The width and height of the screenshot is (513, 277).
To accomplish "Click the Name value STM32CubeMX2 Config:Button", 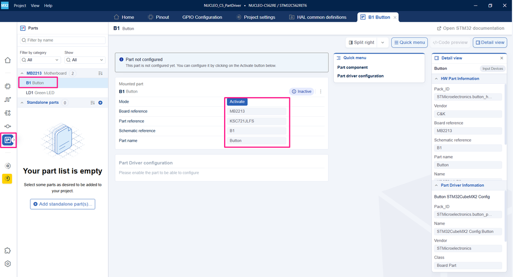I will click(x=468, y=232).
